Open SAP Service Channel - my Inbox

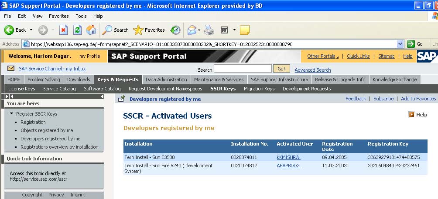click(x=52, y=69)
